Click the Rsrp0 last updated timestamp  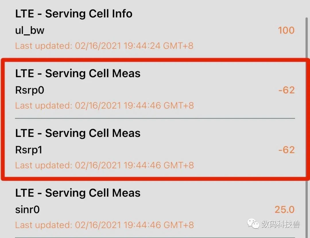click(x=104, y=106)
